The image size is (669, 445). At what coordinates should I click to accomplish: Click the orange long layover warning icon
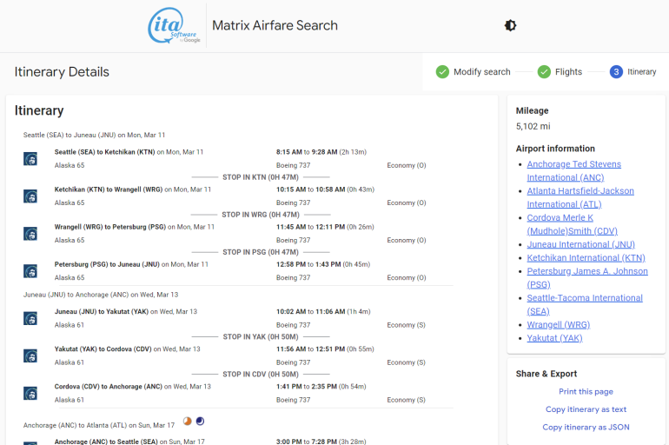click(x=187, y=422)
